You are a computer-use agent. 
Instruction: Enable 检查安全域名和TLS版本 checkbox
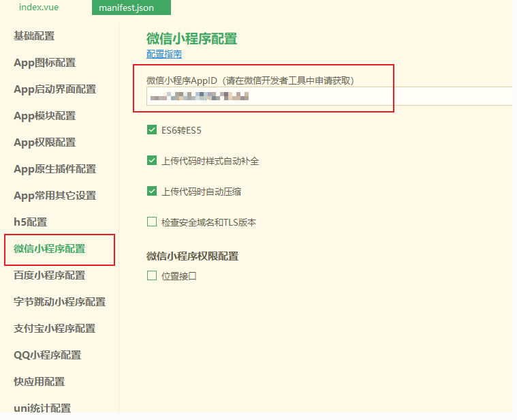(x=152, y=222)
